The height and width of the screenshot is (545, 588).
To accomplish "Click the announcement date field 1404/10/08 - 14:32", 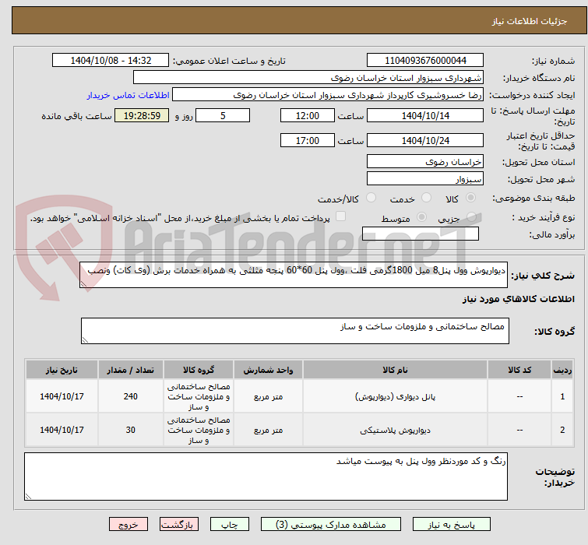I will coord(111,61).
